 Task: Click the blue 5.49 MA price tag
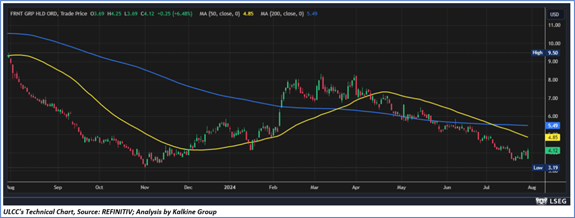point(554,126)
